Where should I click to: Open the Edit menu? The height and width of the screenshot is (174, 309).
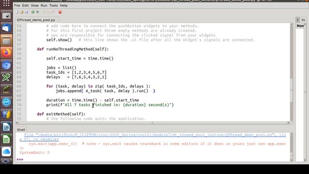[25, 5]
